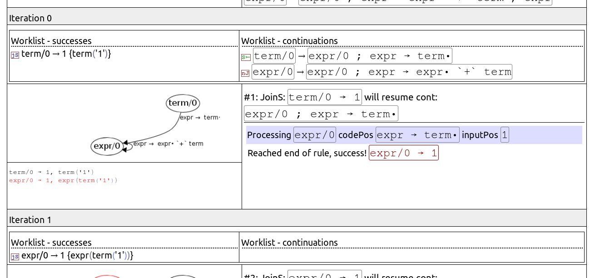Viewport: 590px width, 278px height.
Task: Click 'expr/0 ; expr → term•' in worklist continuations
Action: coord(380,56)
